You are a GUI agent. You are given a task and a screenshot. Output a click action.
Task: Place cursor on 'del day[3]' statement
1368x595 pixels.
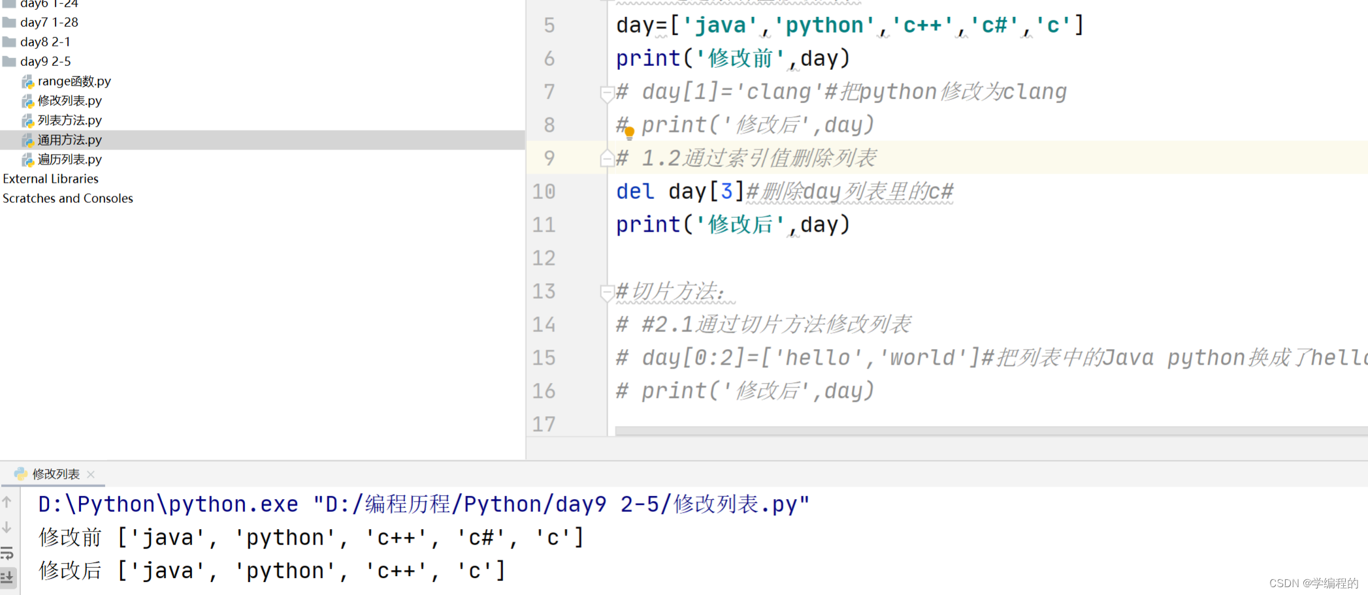pyautogui.click(x=680, y=192)
